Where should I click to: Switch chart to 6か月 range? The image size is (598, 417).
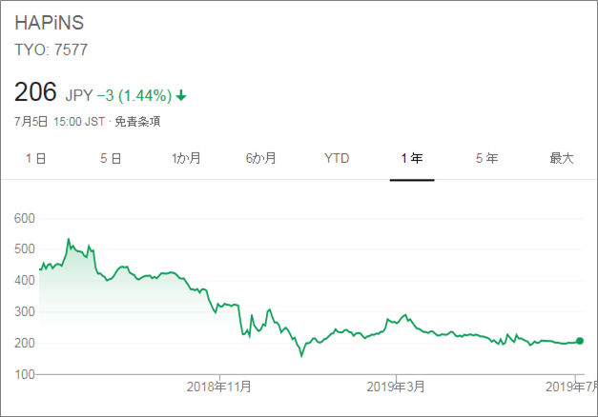(x=261, y=158)
